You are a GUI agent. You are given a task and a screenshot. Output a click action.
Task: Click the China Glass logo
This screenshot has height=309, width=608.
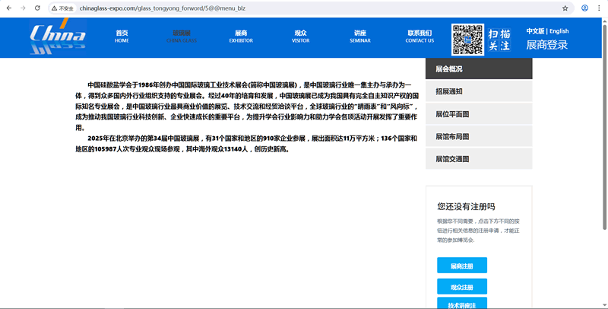59,37
